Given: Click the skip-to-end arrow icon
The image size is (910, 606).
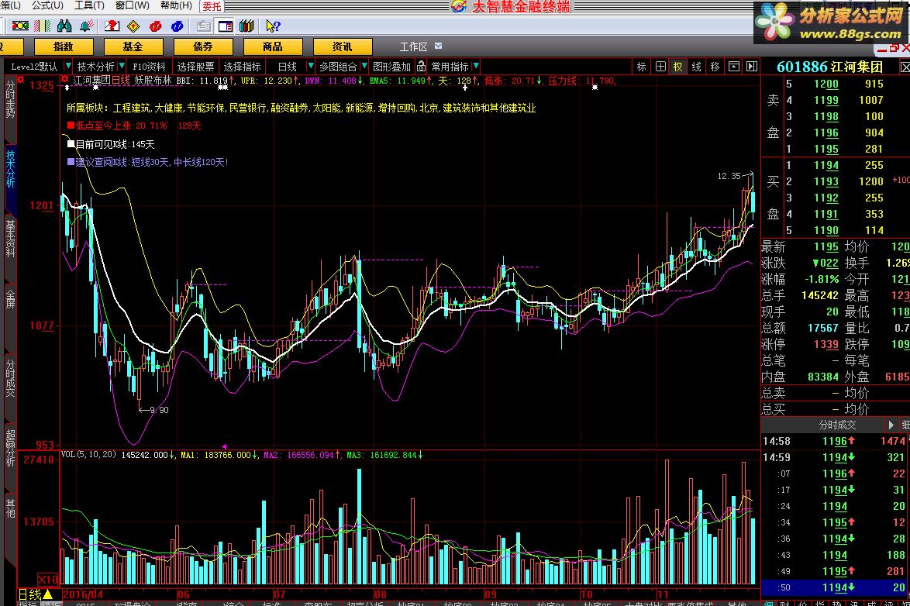Looking at the screenshot, I should click(752, 66).
